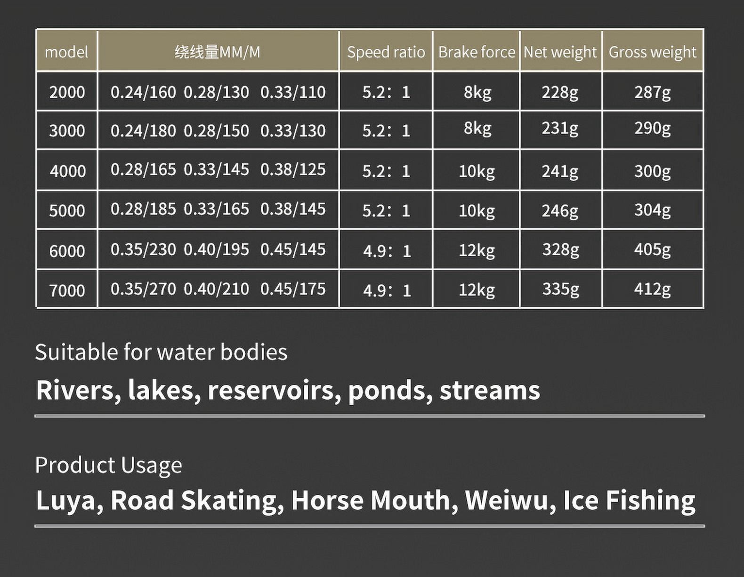
Task: Click the 'Suitable for water bodies' heading
Action: click(161, 352)
